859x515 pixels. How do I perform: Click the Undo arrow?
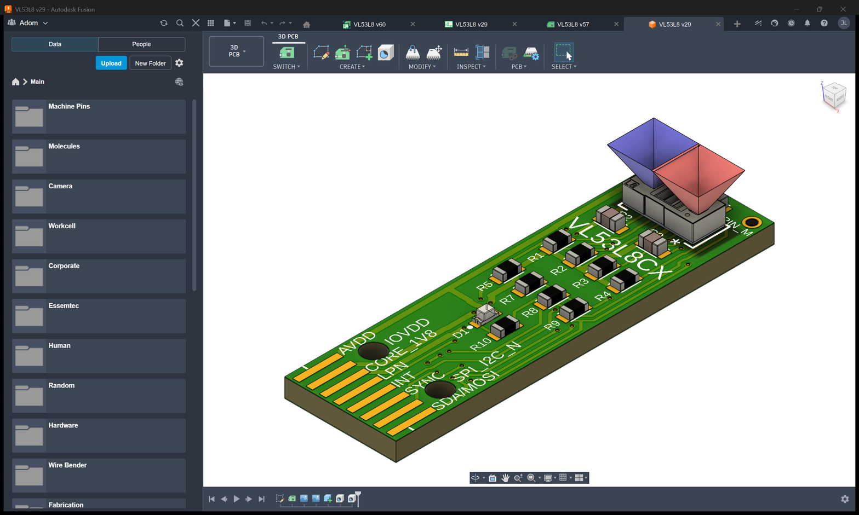pos(264,23)
